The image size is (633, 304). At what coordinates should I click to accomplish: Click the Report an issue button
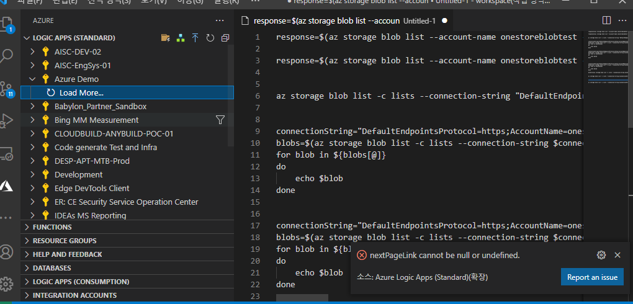[x=592, y=277]
